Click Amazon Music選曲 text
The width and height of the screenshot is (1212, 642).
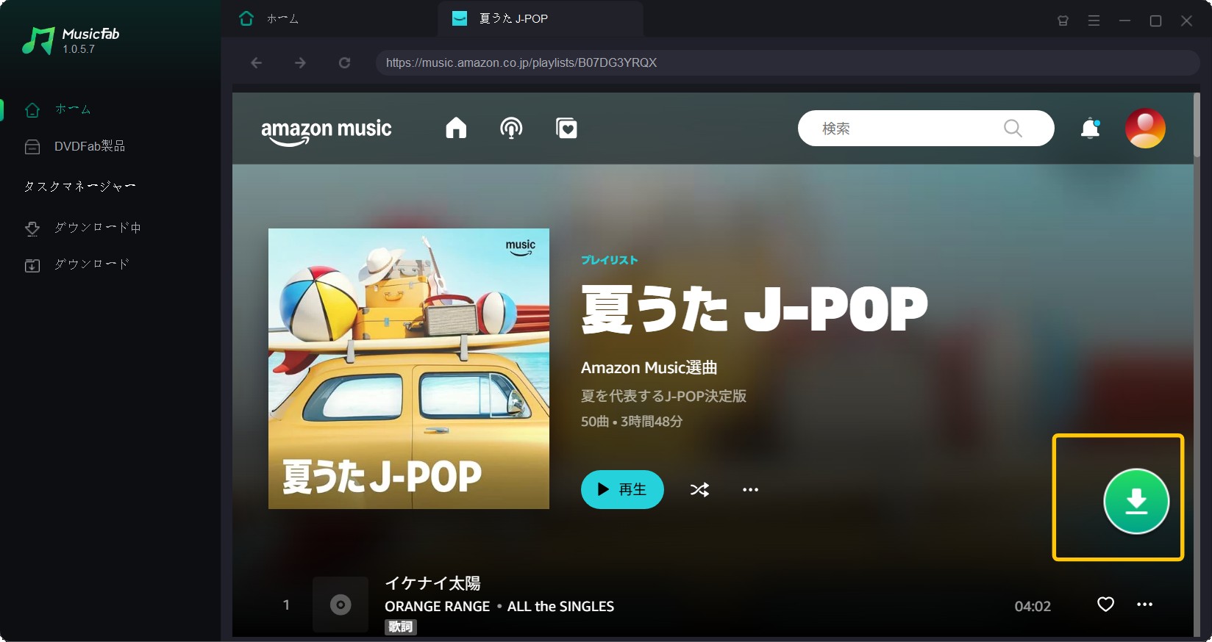[649, 367]
